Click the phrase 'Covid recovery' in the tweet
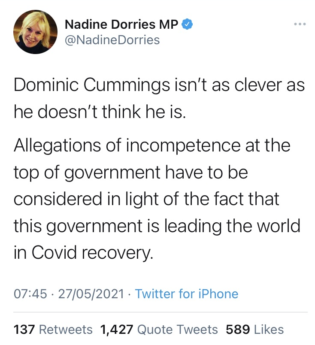The image size is (315, 345). coord(92,253)
